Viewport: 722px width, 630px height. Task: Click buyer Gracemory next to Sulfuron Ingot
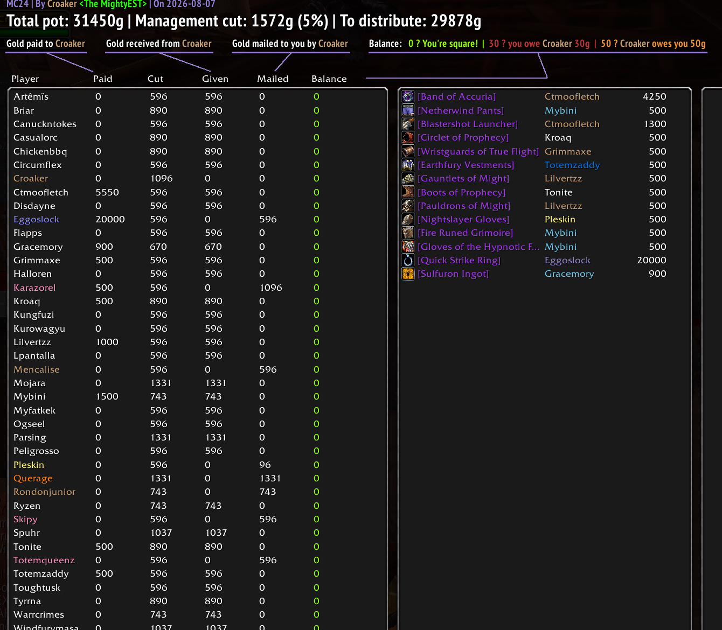[569, 274]
